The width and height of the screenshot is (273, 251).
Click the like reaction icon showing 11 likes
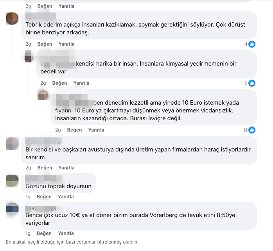tap(252, 130)
